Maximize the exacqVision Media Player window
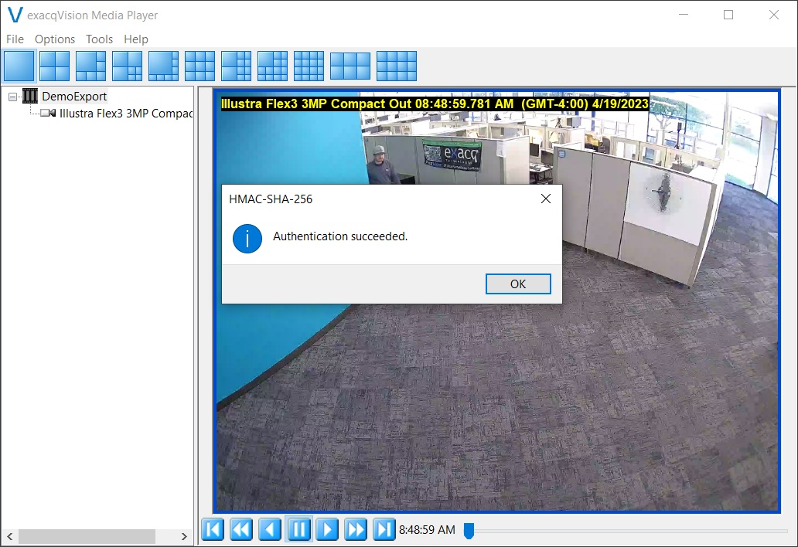798x547 pixels. point(728,15)
